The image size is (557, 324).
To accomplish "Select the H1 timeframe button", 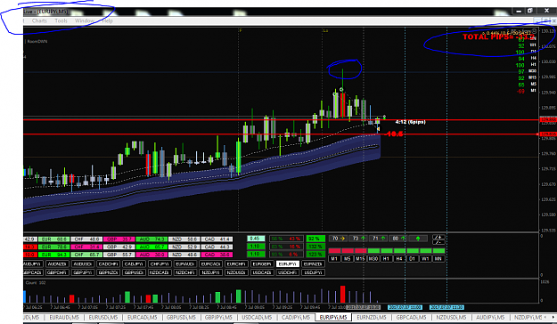I will click(386, 259).
